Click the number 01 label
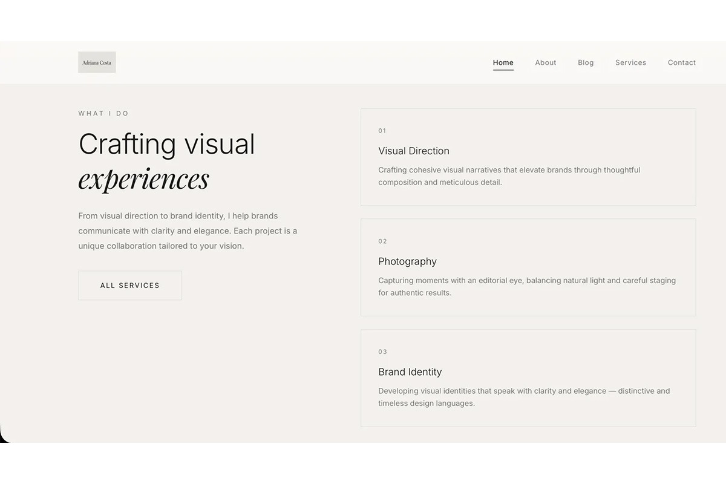The width and height of the screenshot is (726, 484). (x=382, y=131)
